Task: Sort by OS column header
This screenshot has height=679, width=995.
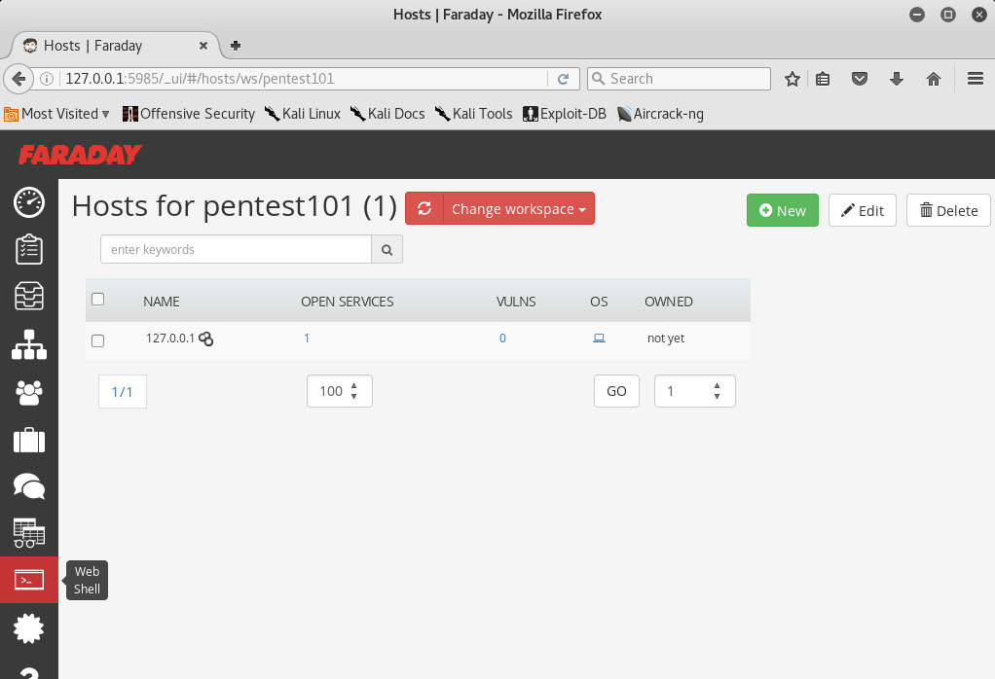Action: 599,302
